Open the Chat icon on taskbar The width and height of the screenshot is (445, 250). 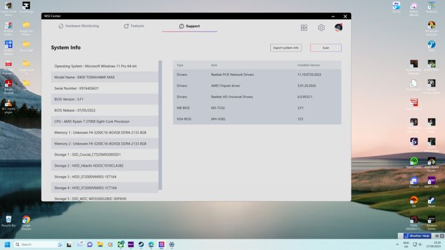(90, 244)
